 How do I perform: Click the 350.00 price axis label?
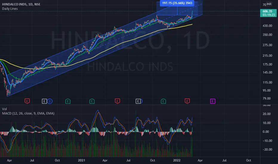point(267,35)
